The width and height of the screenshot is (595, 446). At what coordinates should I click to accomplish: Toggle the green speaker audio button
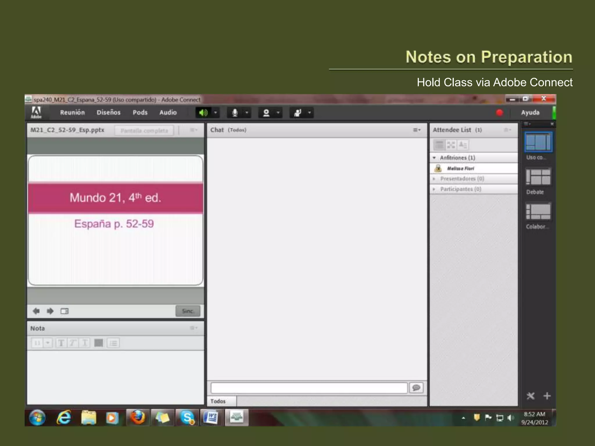pos(203,113)
